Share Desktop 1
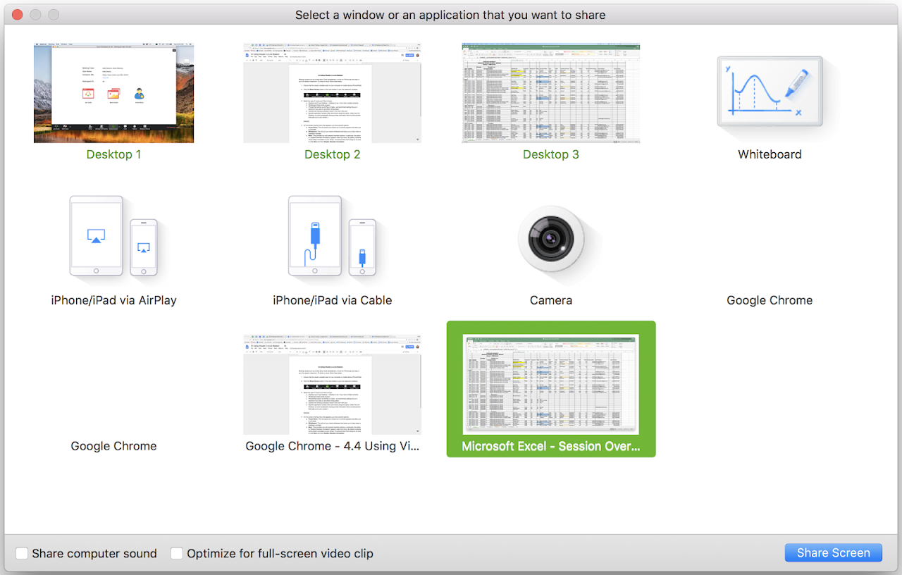The width and height of the screenshot is (902, 575). coord(113,92)
